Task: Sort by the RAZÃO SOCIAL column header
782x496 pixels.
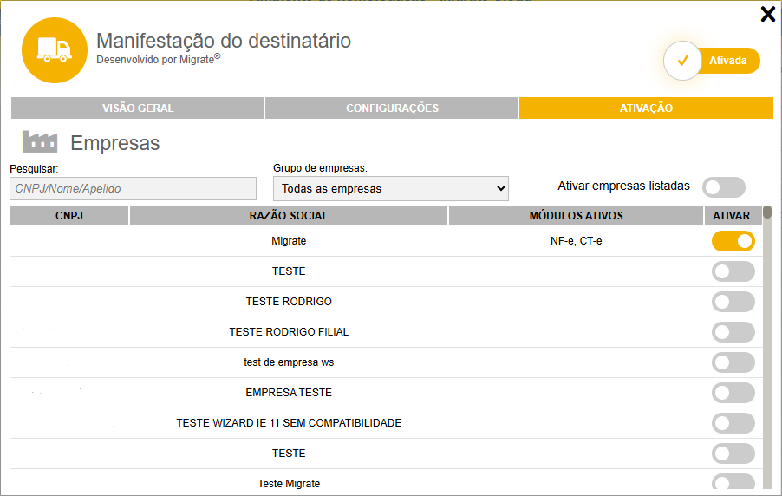Action: [x=289, y=216]
